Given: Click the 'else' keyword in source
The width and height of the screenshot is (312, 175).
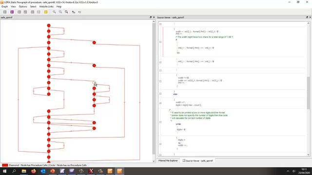Looking at the screenshot, I should (x=175, y=94).
